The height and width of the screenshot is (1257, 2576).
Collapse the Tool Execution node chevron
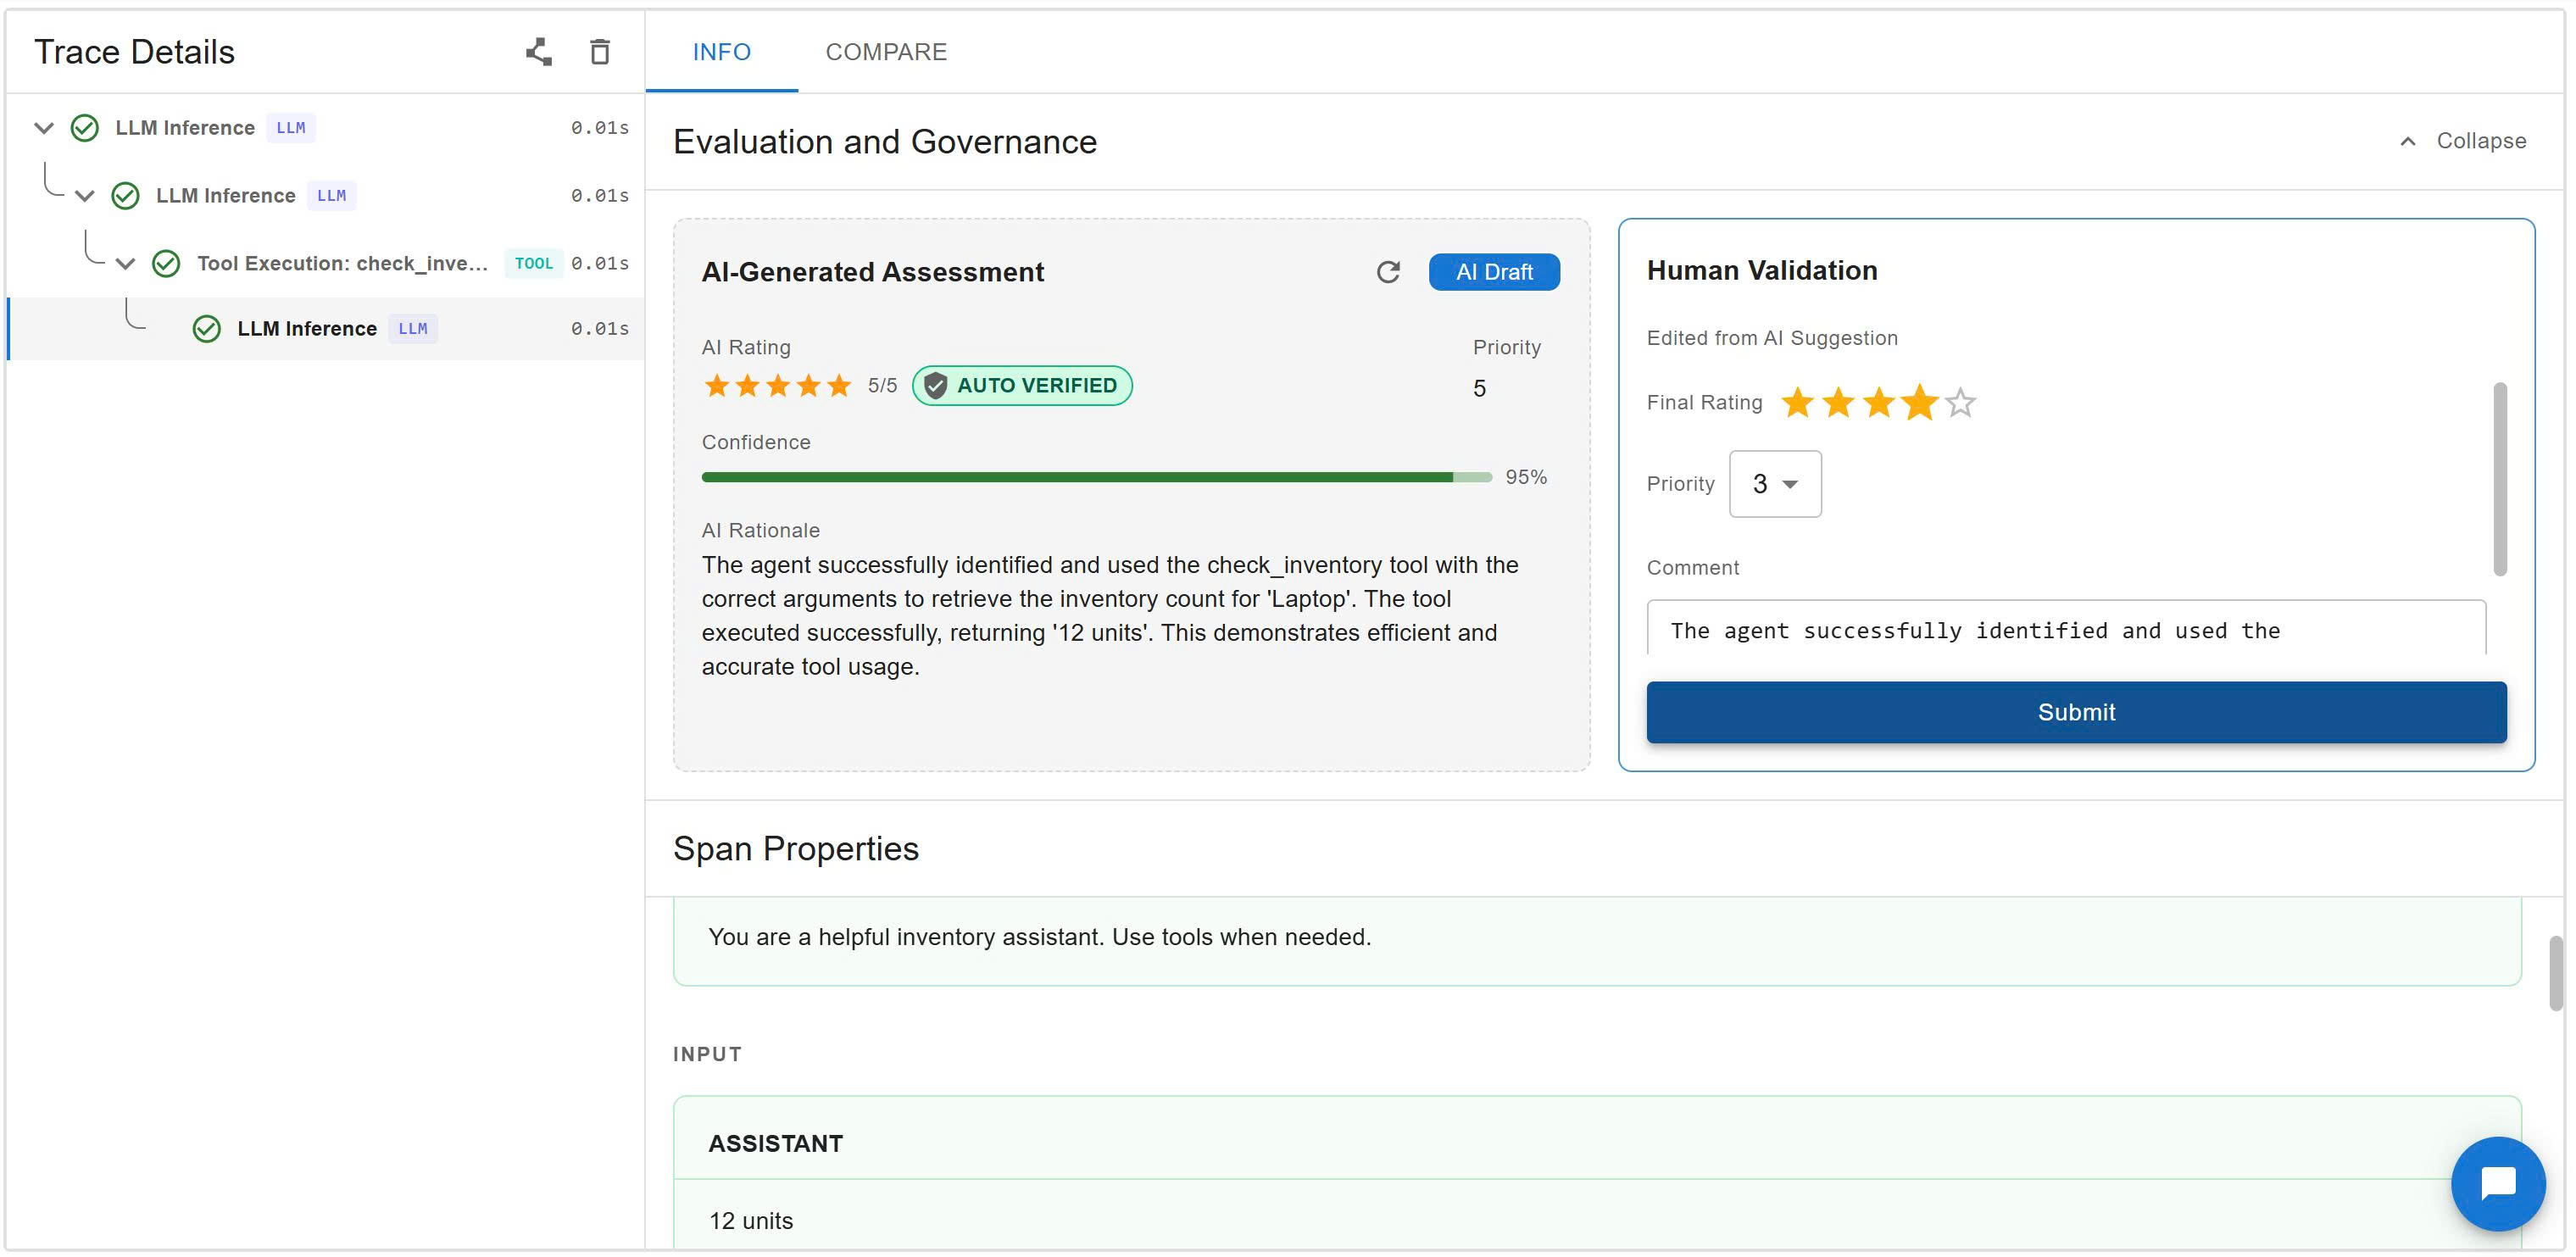(x=125, y=264)
